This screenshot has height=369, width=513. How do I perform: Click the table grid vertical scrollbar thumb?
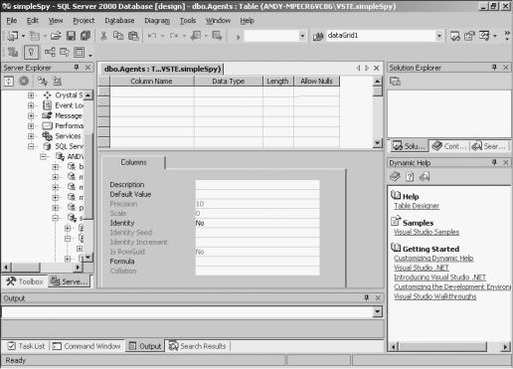[x=377, y=92]
